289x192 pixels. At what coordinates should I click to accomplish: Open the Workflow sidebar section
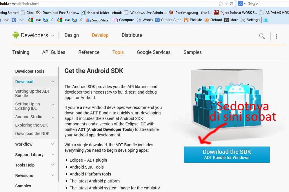(x=24, y=144)
